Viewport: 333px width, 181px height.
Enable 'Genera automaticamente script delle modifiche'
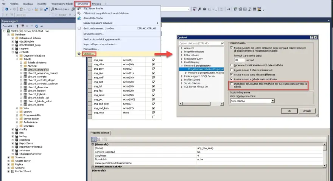point(232,65)
